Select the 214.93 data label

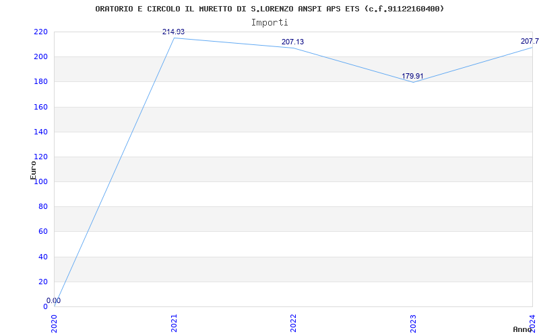click(x=173, y=32)
